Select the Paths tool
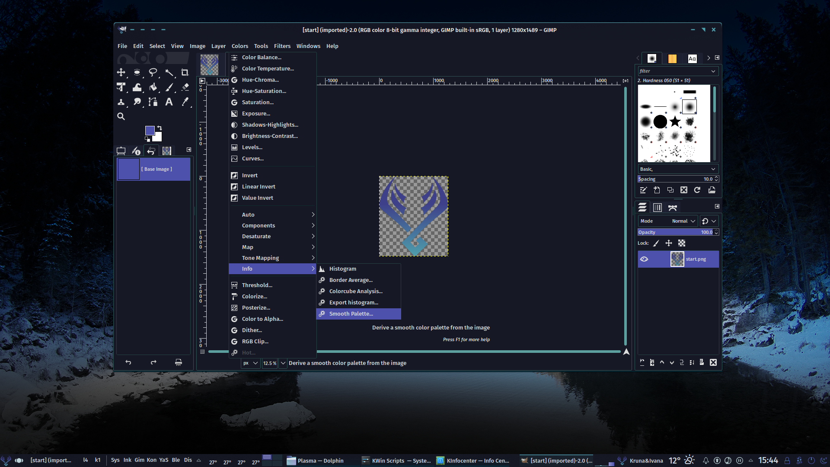Screen dimensions: 830x467 153,102
